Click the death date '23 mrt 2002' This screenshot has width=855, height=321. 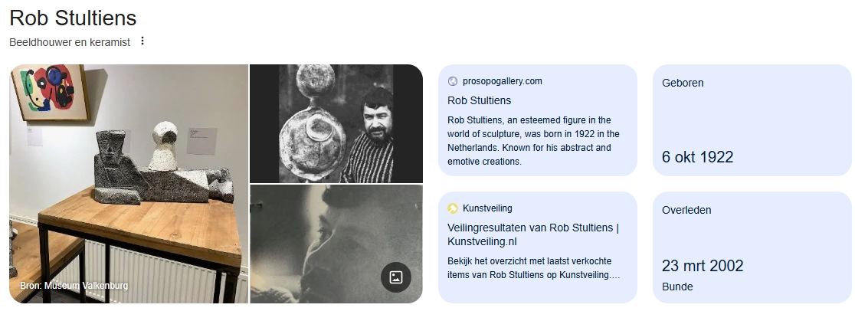pos(703,266)
